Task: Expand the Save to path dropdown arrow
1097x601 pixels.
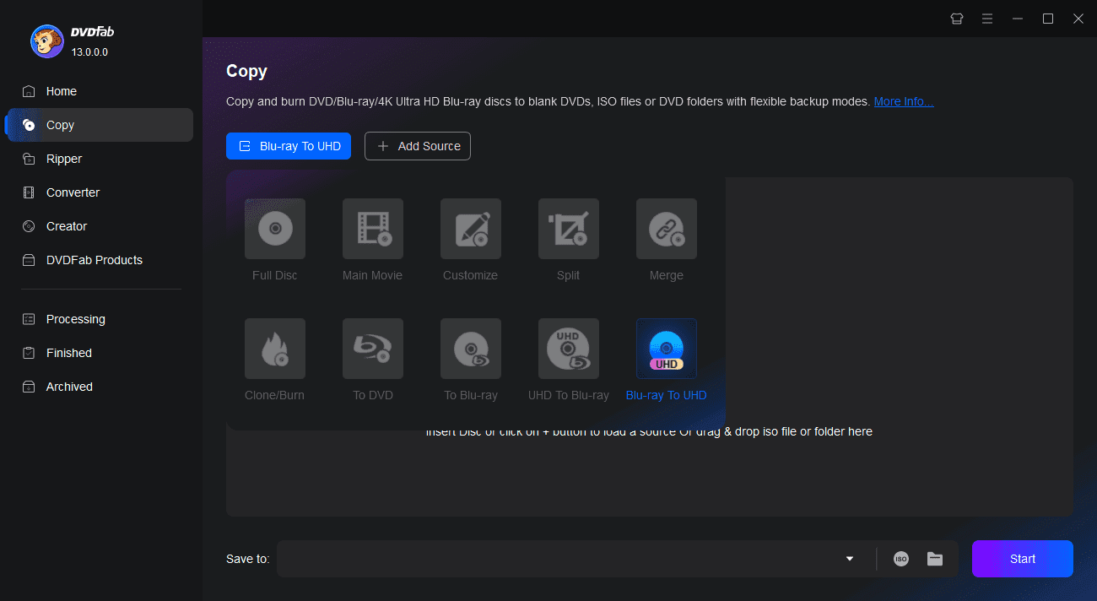Action: click(x=850, y=559)
